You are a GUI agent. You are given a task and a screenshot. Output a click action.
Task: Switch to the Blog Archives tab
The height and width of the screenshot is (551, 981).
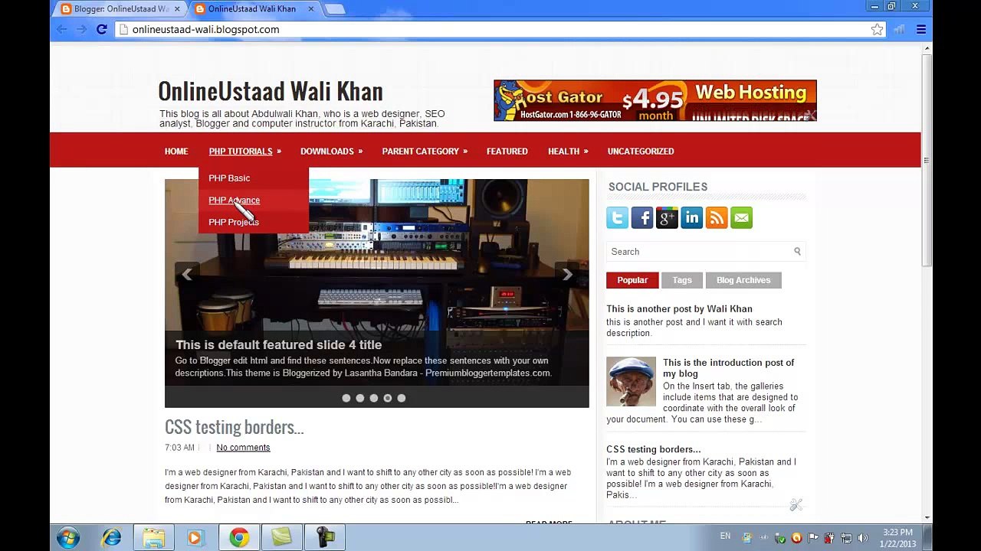point(743,280)
